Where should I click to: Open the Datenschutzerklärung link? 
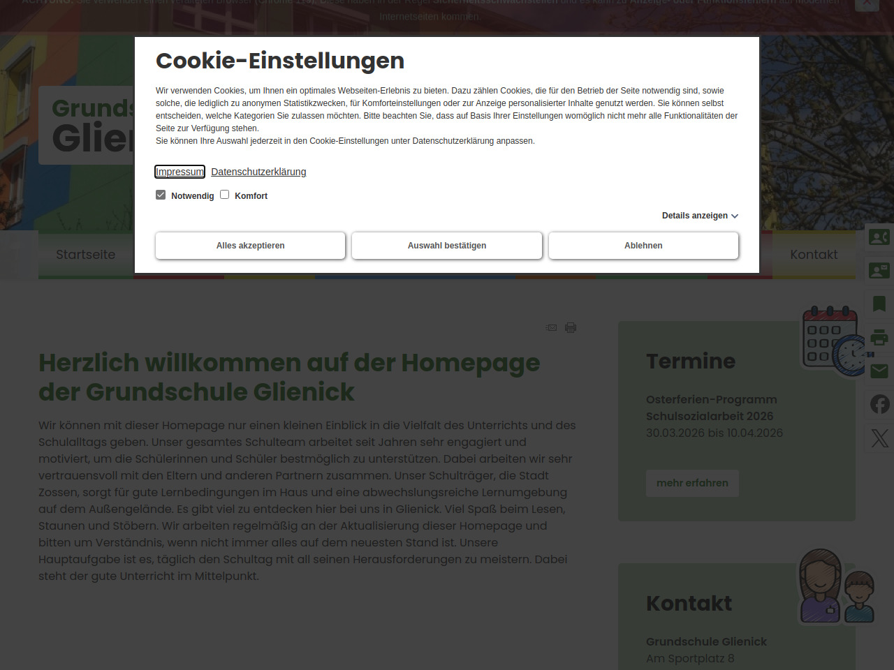(x=258, y=172)
